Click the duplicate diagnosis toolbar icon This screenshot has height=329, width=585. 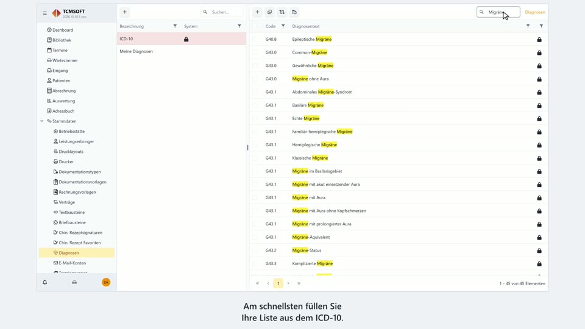click(270, 12)
